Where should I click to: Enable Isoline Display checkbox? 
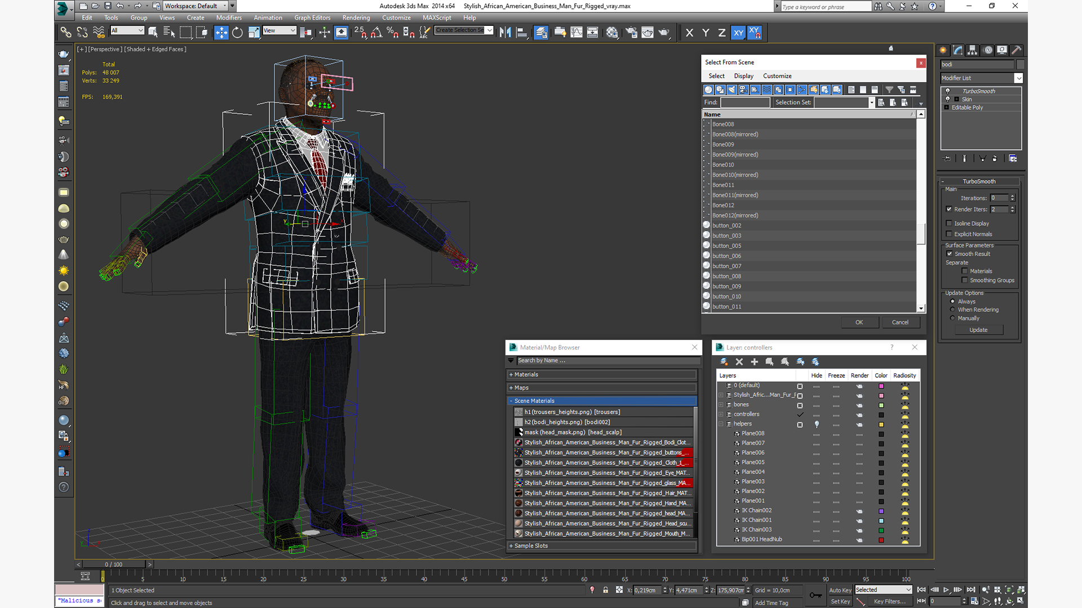(949, 223)
